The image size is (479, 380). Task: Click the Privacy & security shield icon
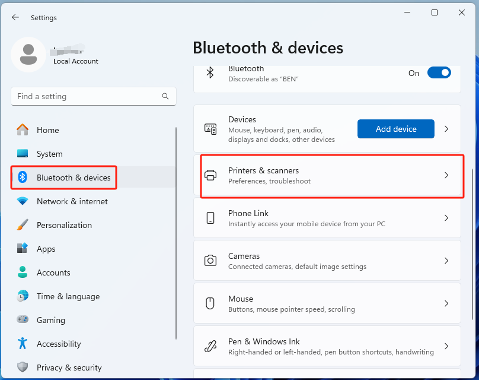click(23, 367)
